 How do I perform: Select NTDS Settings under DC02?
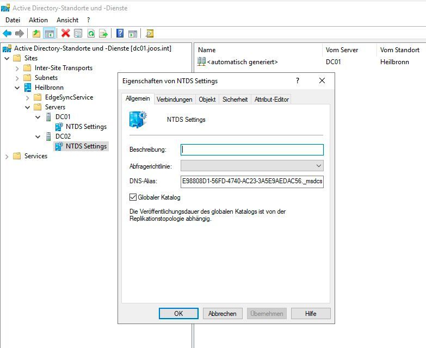[x=86, y=146]
